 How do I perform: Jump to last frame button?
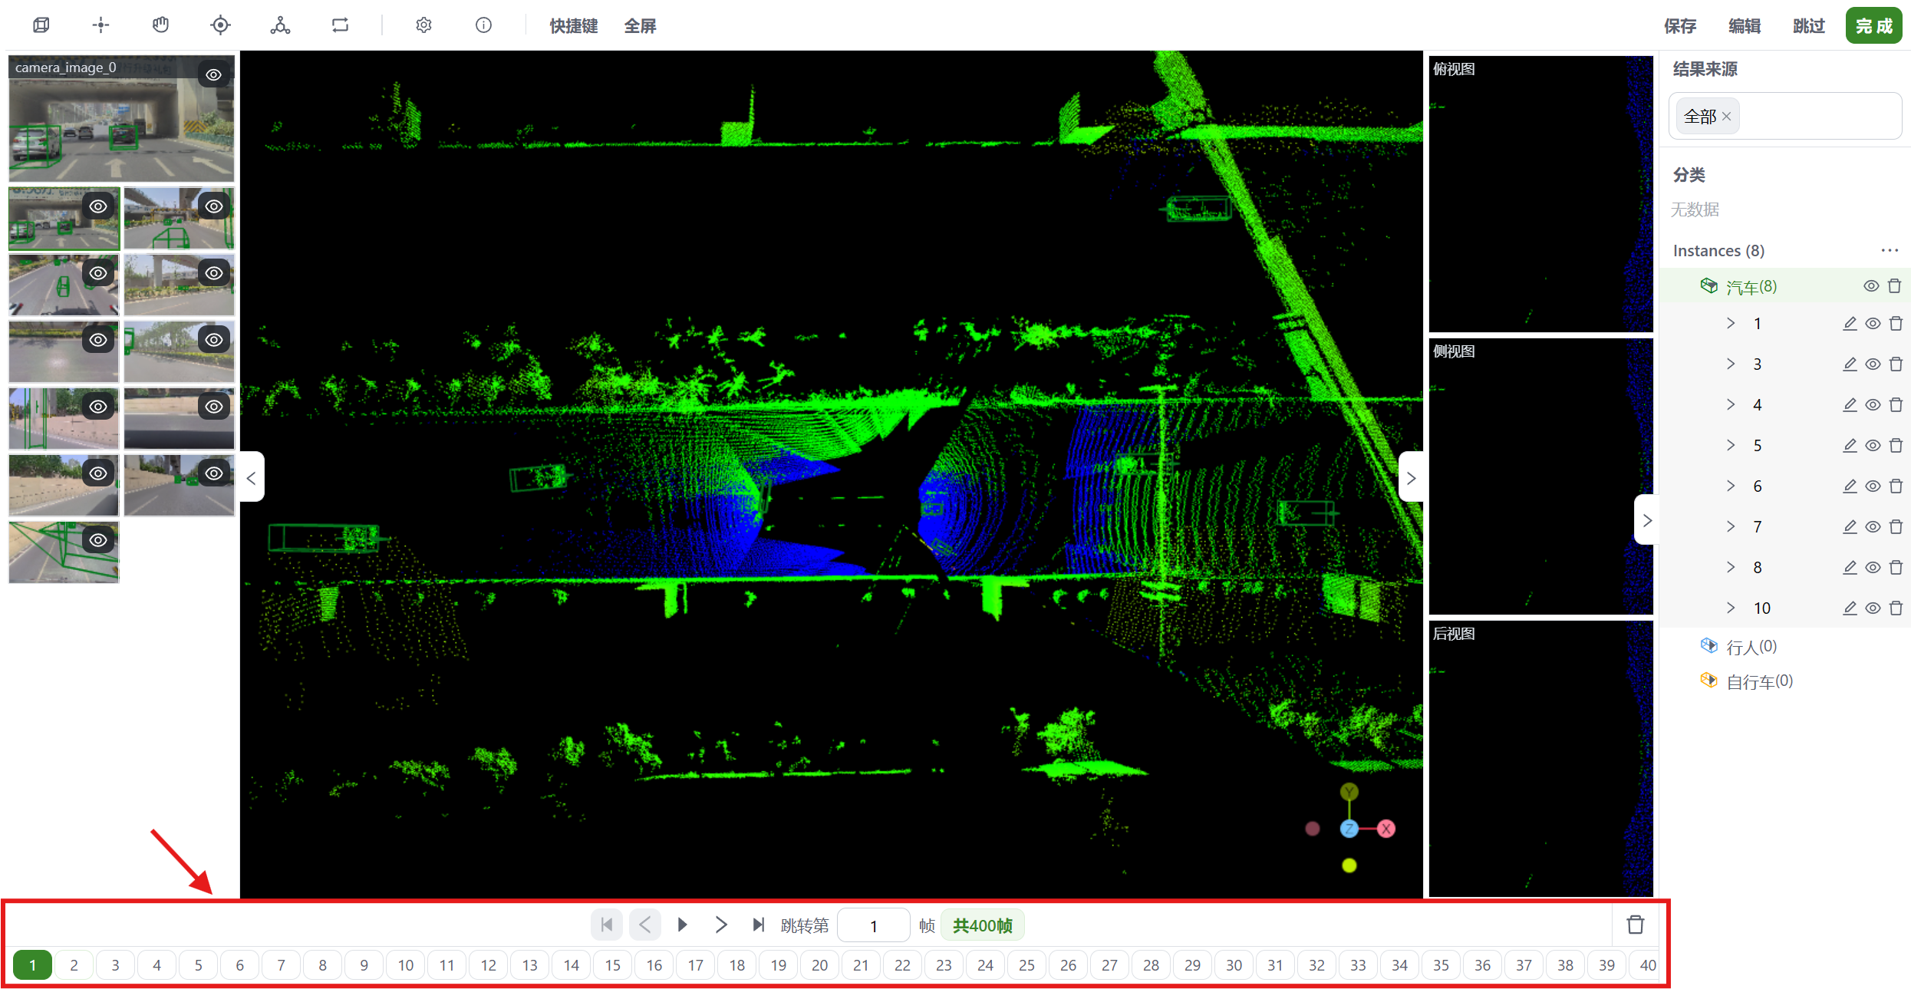[x=758, y=925]
